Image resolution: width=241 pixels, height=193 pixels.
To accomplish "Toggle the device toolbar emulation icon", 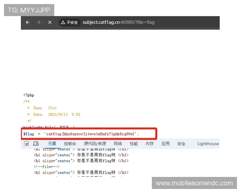I will pos(36,144).
